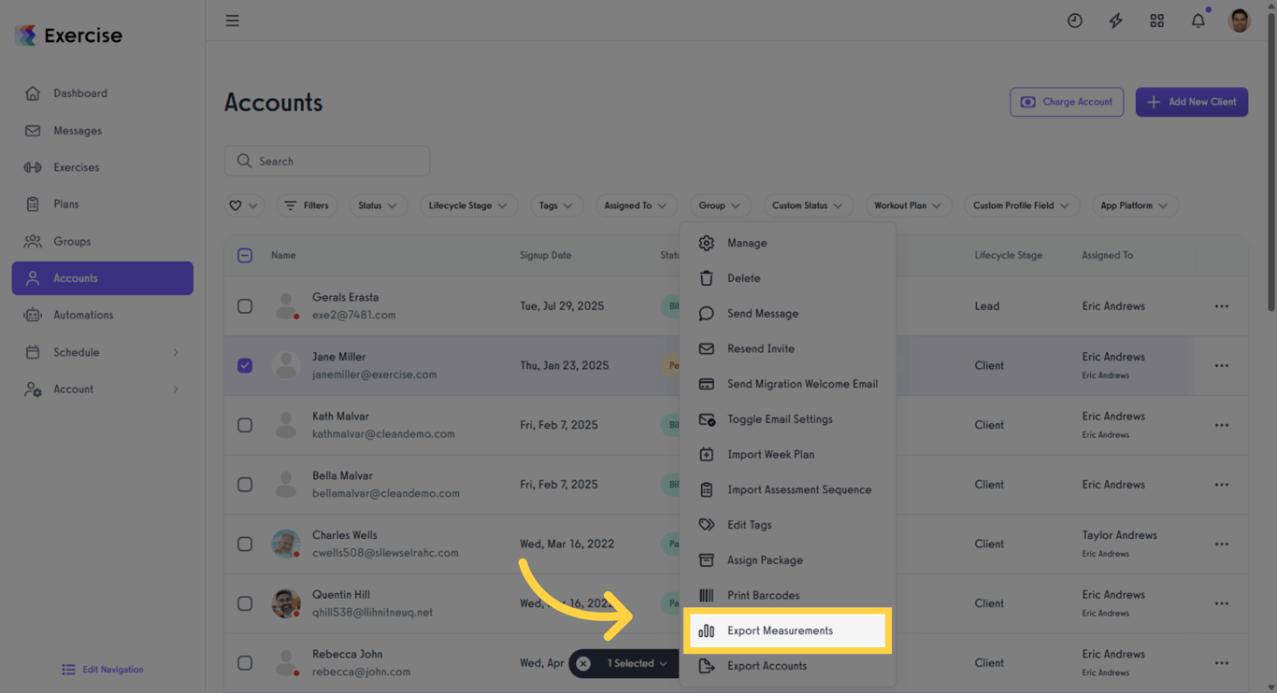Select the Exercises sidebar icon
This screenshot has width=1277, height=693.
(34, 167)
